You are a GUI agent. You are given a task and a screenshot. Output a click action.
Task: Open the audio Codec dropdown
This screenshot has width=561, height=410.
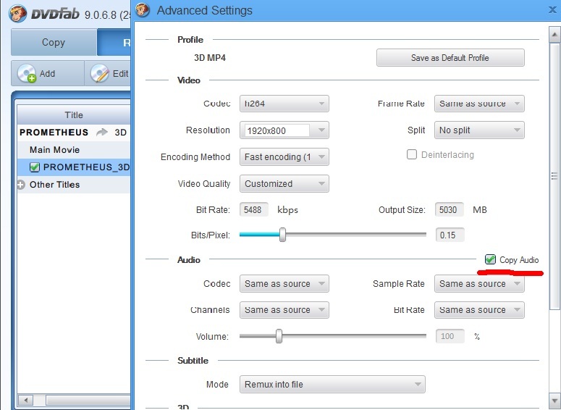coord(284,284)
